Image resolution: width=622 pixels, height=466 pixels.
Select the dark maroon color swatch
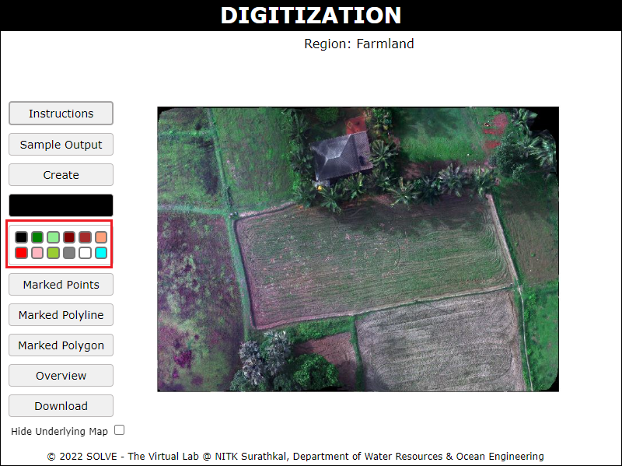(x=69, y=237)
